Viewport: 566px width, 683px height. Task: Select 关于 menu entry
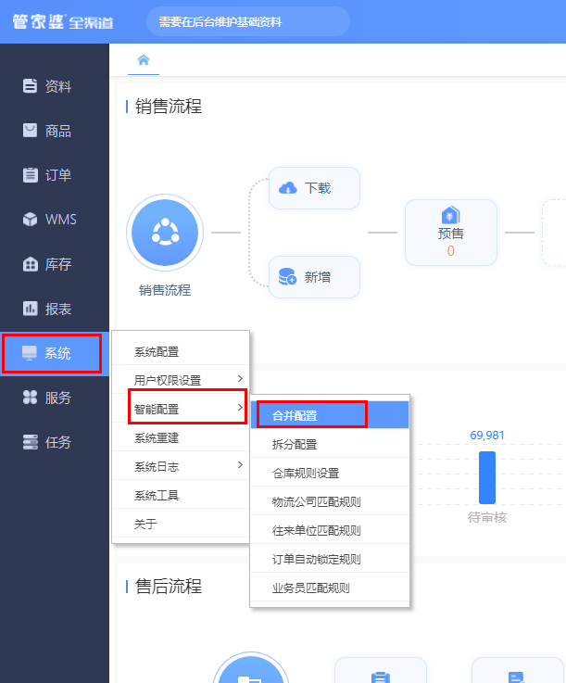coord(181,524)
